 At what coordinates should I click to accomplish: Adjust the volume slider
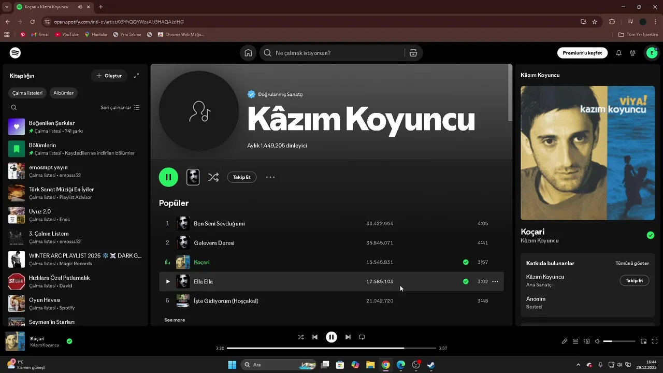click(619, 341)
